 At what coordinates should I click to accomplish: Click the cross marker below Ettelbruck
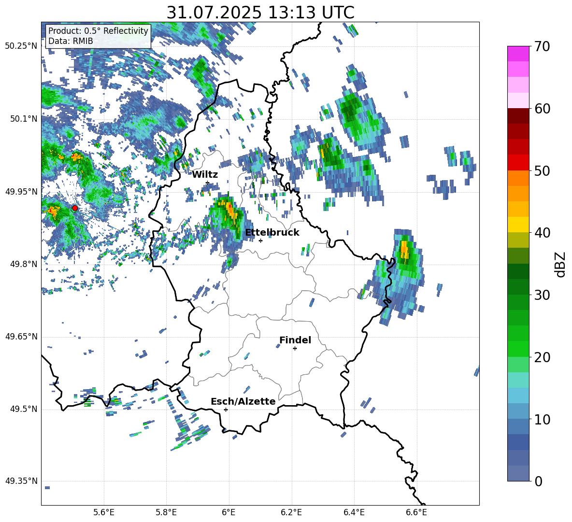point(260,240)
